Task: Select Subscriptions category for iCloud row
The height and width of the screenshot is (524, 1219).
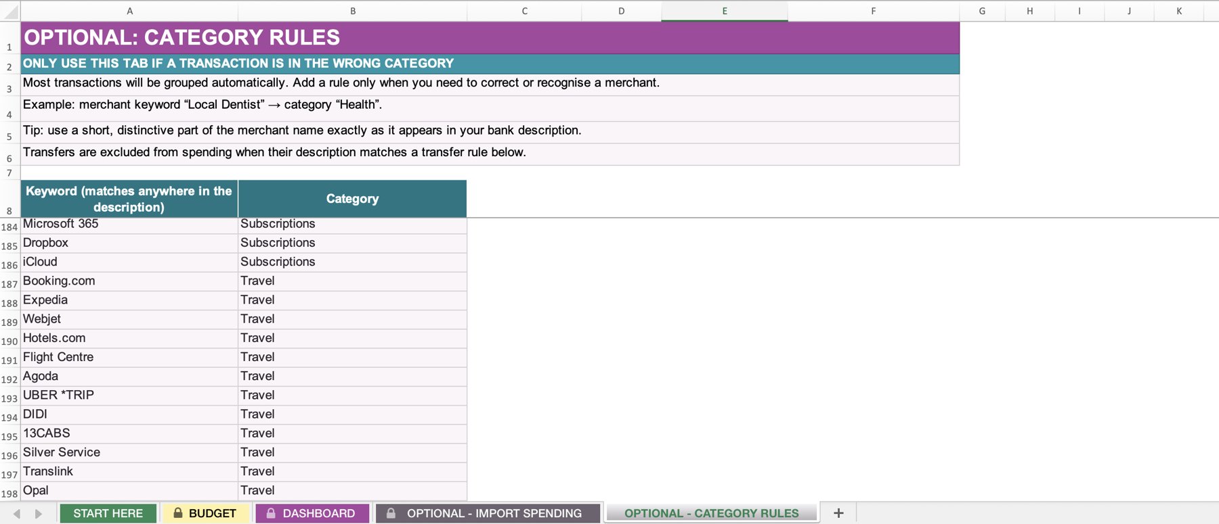Action: tap(352, 262)
